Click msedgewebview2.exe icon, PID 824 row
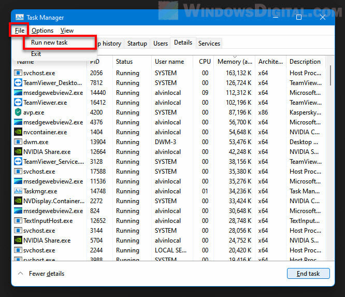345x297 pixels. click(x=18, y=210)
